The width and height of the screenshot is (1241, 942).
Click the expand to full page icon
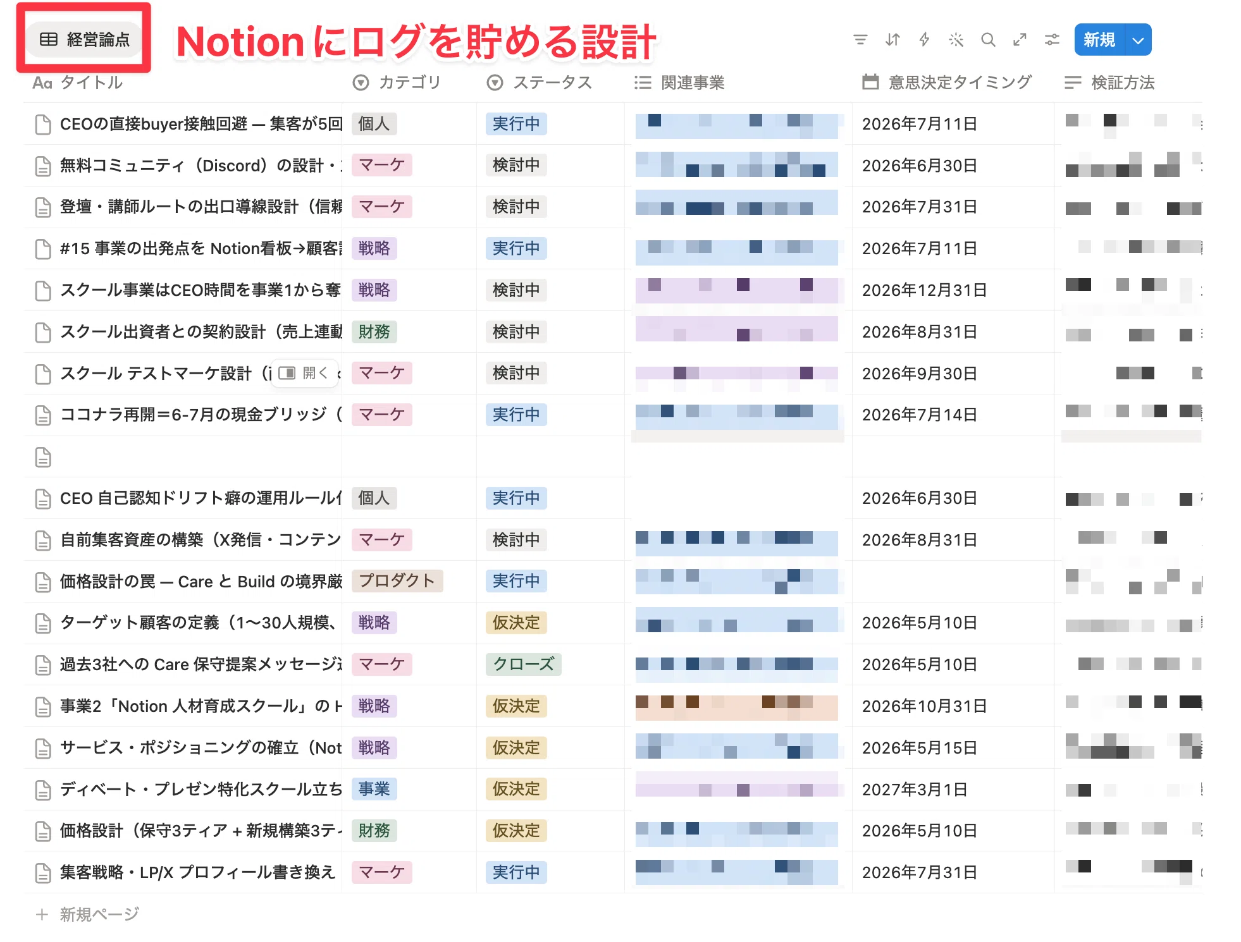[1020, 40]
